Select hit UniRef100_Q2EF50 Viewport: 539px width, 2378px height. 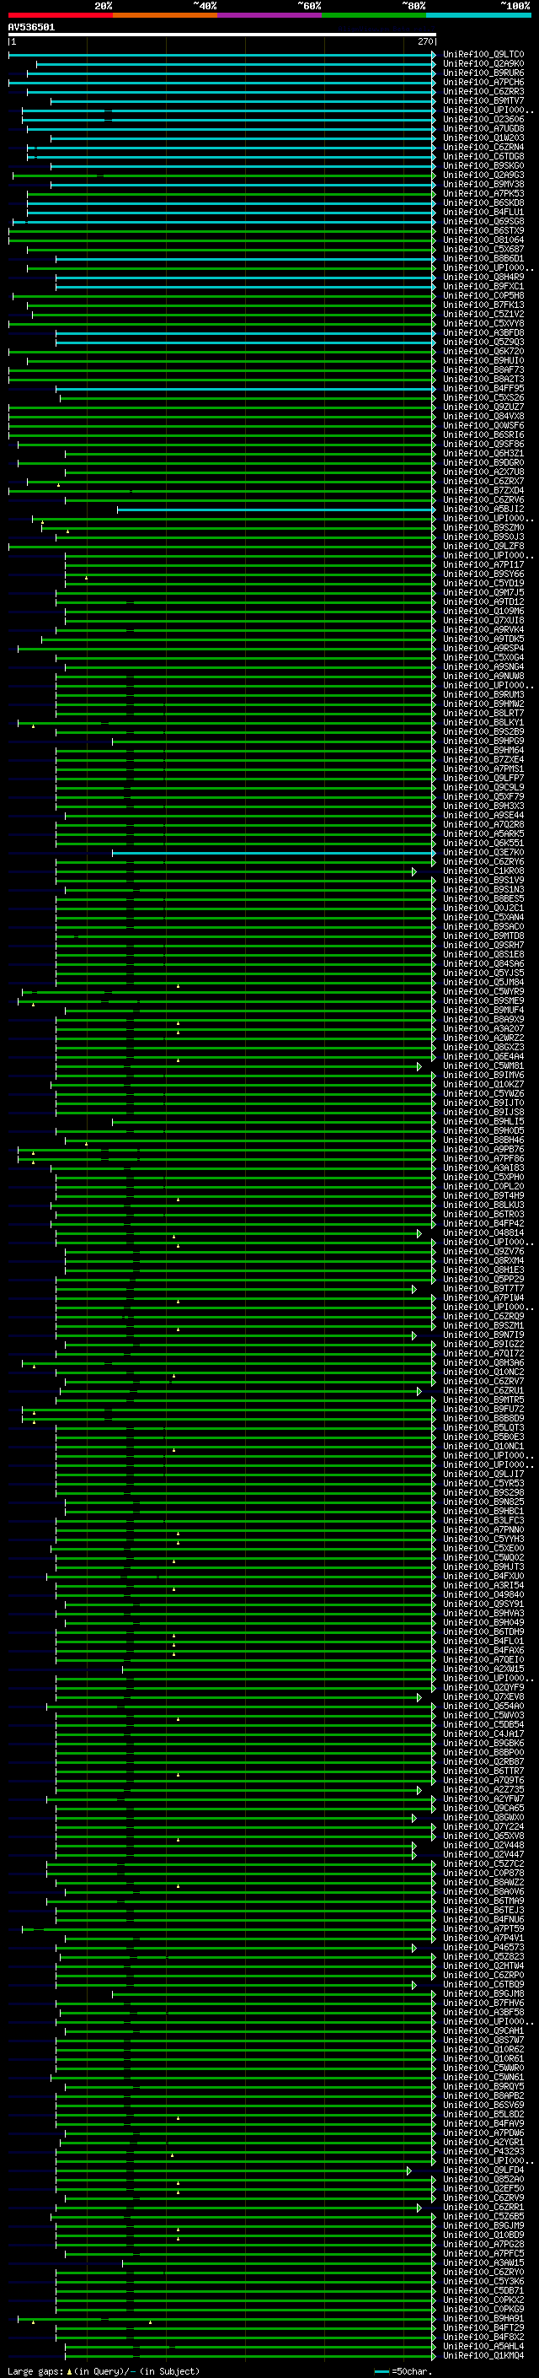pyautogui.click(x=483, y=2190)
